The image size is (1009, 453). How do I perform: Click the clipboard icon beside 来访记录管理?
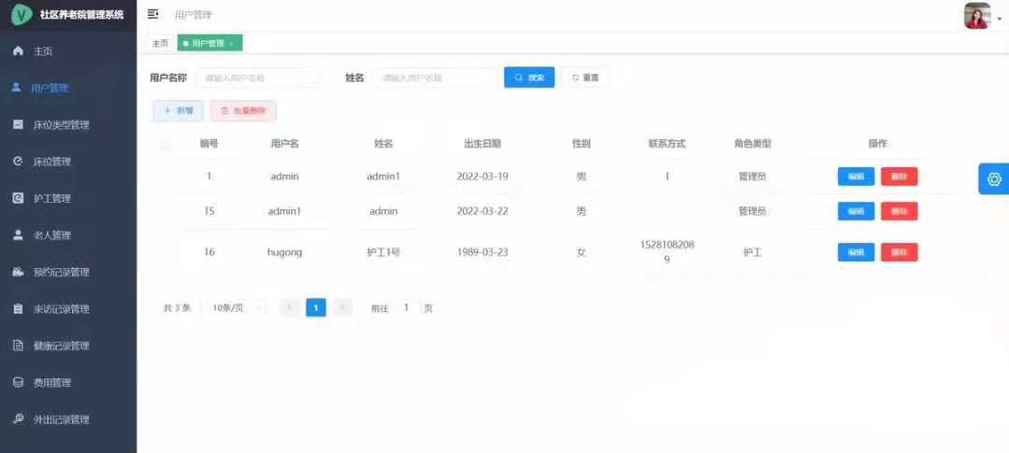(x=17, y=309)
